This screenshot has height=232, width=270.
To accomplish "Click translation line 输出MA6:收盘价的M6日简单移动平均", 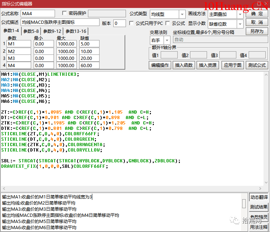I will pyautogui.click(x=39, y=228).
